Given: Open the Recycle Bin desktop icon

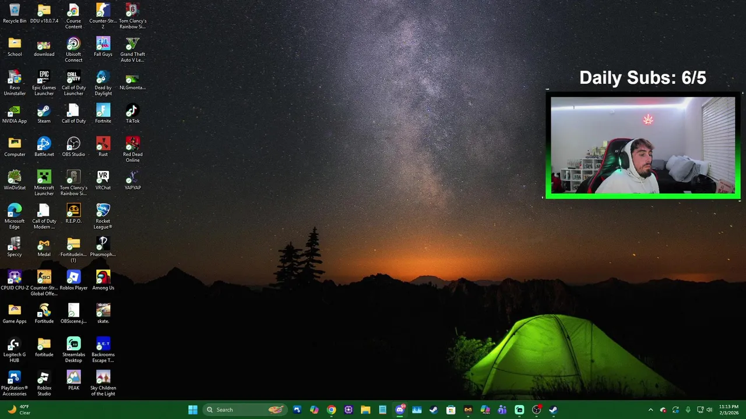Looking at the screenshot, I should [x=15, y=14].
